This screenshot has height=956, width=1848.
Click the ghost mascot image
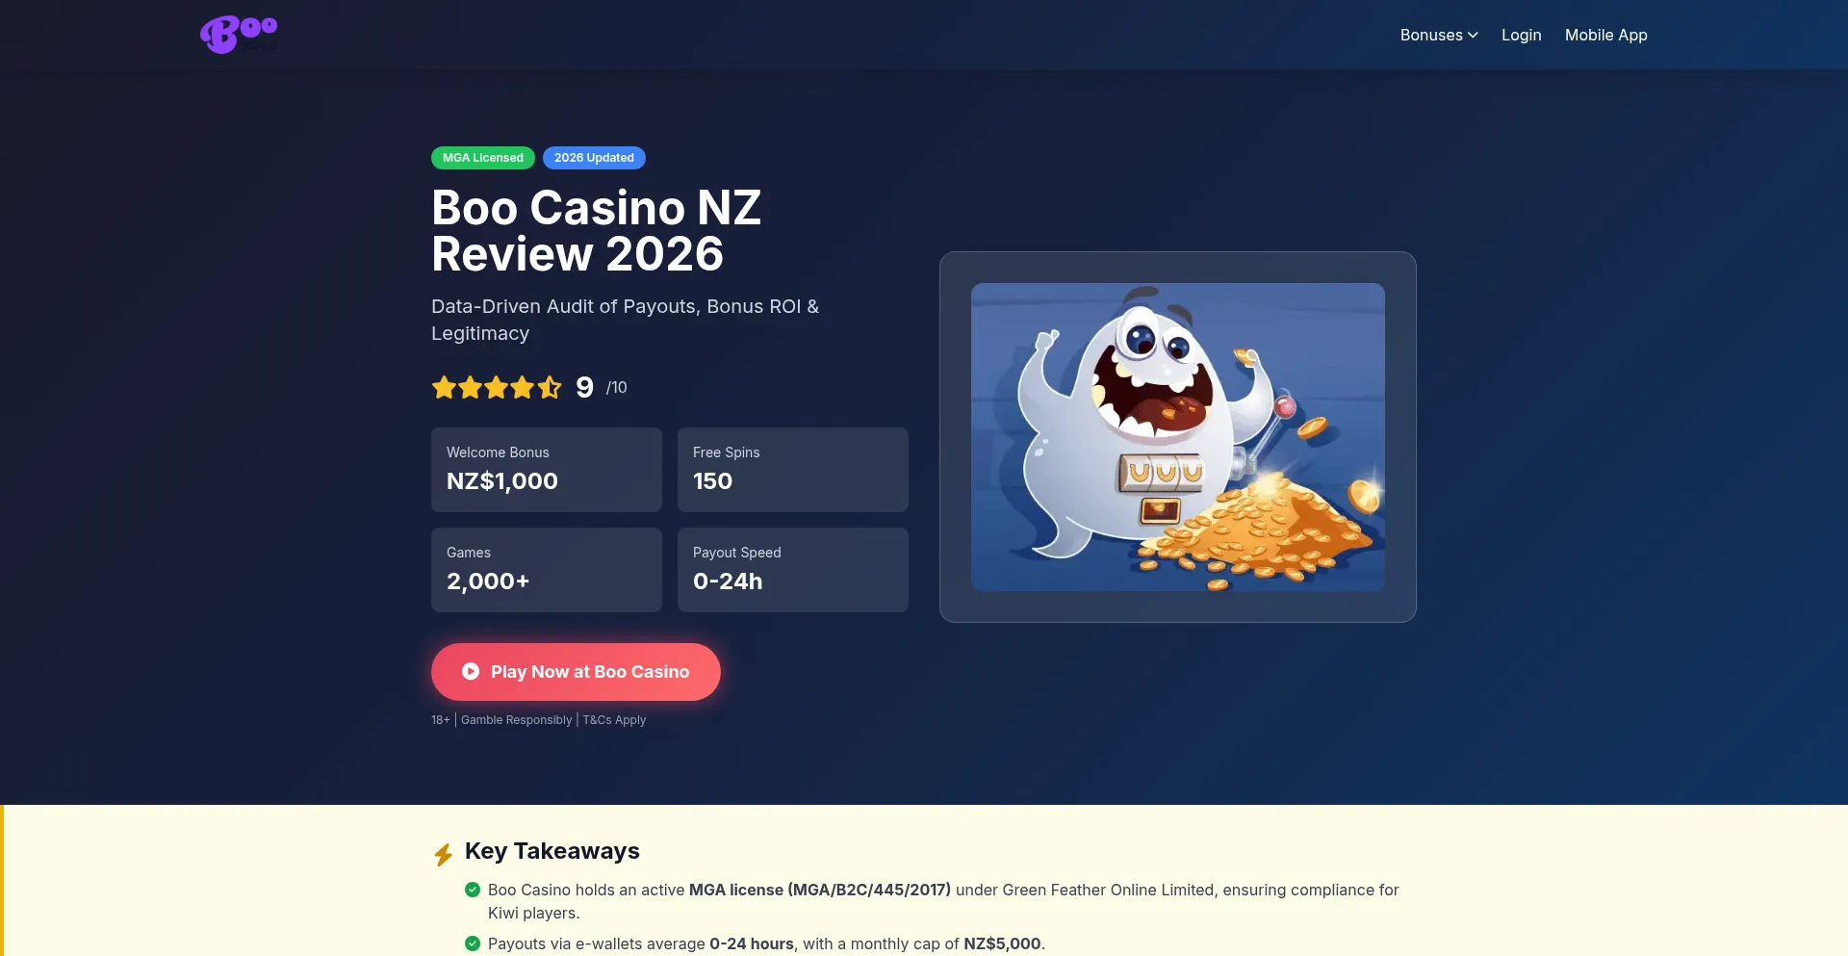point(1177,436)
